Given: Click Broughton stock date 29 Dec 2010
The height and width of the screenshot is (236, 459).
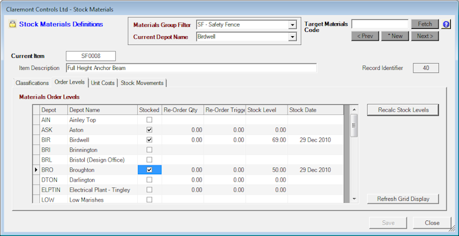Looking at the screenshot, I should click(316, 170).
